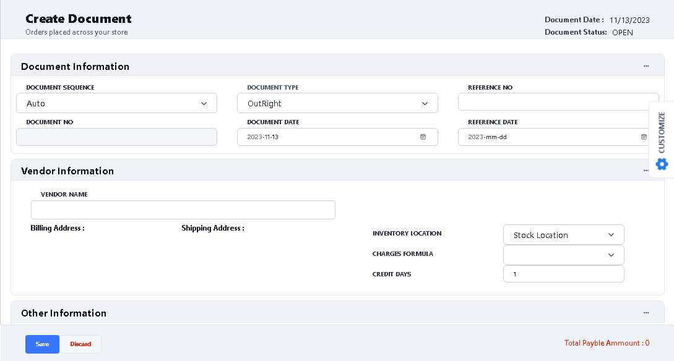Open the Charges Formula dropdown
Viewport: 674px width, 361px height.
point(563,255)
